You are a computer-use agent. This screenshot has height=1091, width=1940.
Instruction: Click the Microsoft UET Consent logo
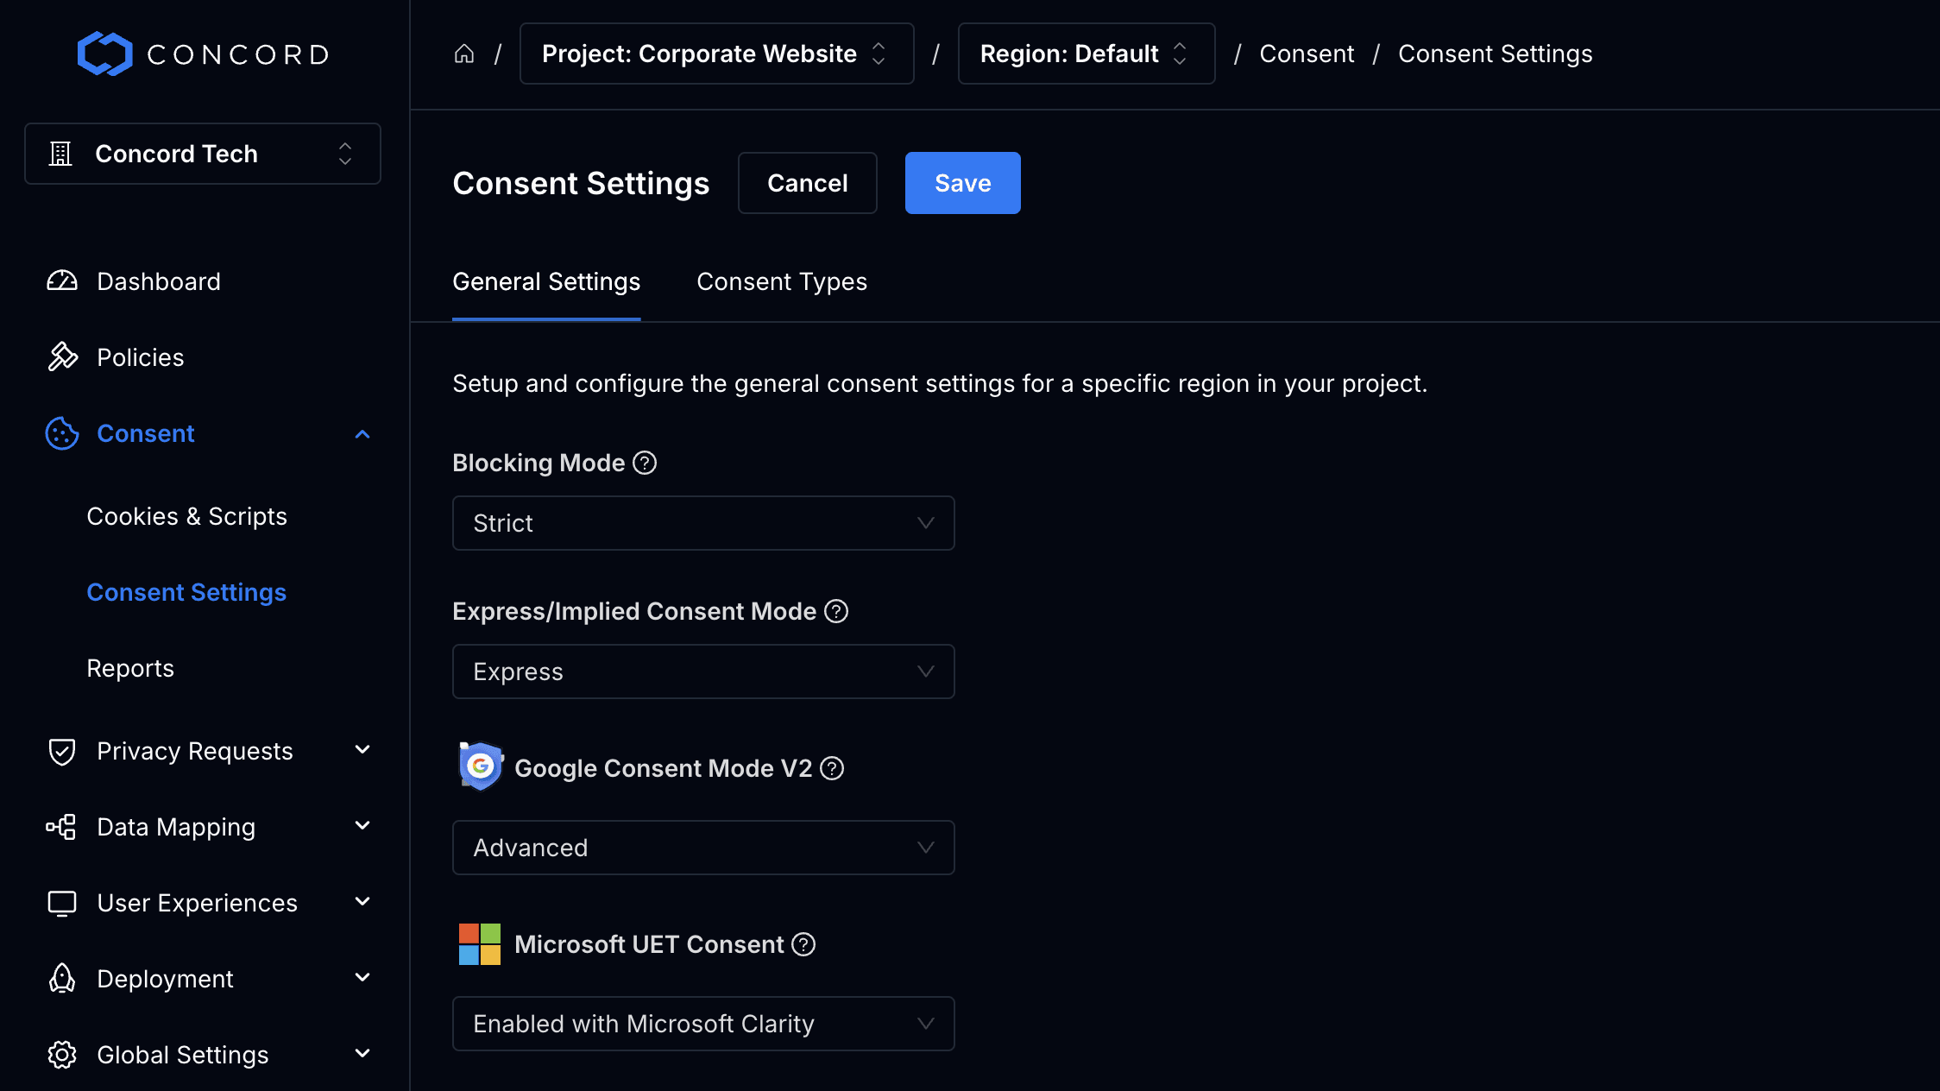(x=480, y=943)
